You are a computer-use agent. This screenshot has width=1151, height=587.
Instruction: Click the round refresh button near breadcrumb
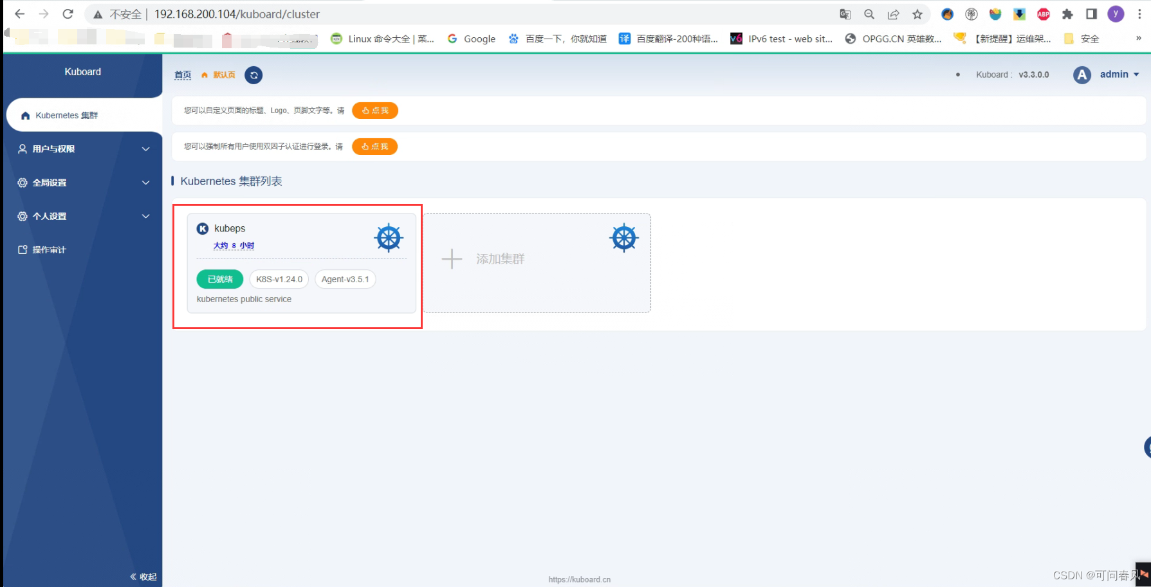pyautogui.click(x=253, y=75)
